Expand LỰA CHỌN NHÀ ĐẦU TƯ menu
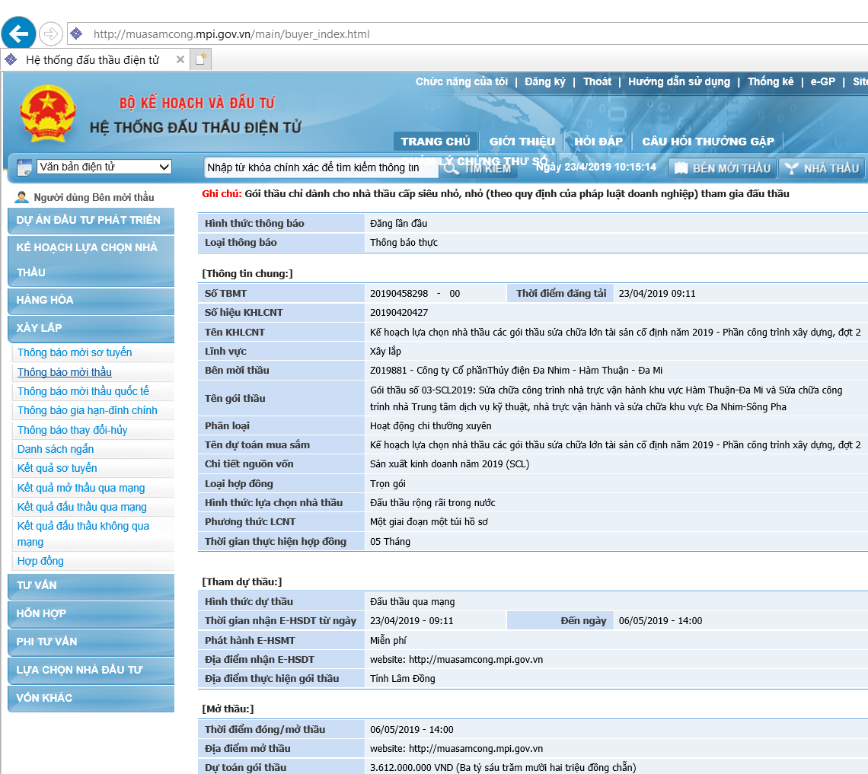 click(91, 670)
